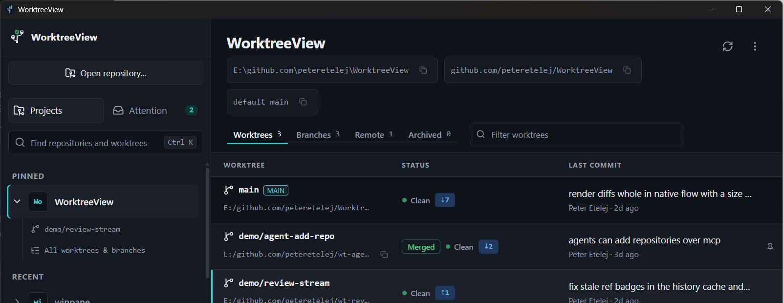Click commit 'fix stale ref badges in the history'
Screen dimensions: 783x303
tap(659, 287)
